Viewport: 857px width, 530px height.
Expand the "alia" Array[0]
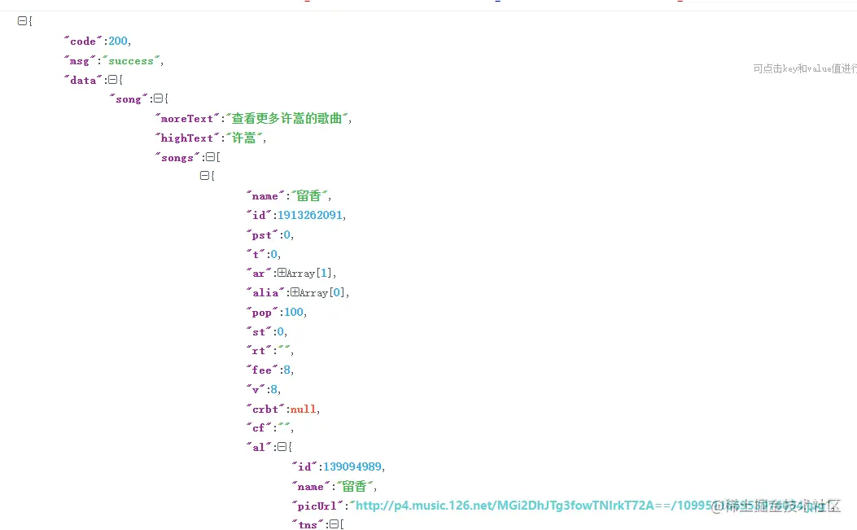pyautogui.click(x=295, y=292)
